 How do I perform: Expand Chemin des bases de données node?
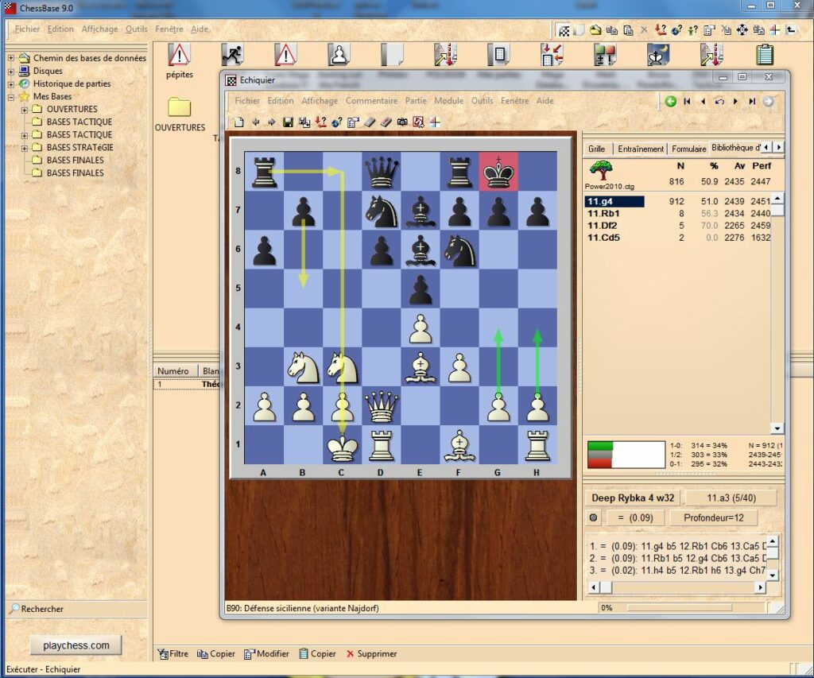[x=11, y=58]
